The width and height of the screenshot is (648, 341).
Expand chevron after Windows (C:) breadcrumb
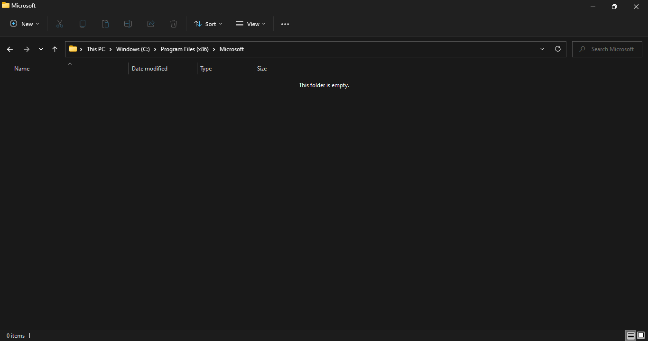pyautogui.click(x=155, y=49)
